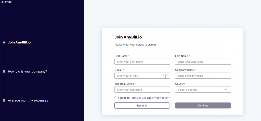Click the ANYBILL logo text
This screenshot has width=261, height=121.
tap(8, 2)
